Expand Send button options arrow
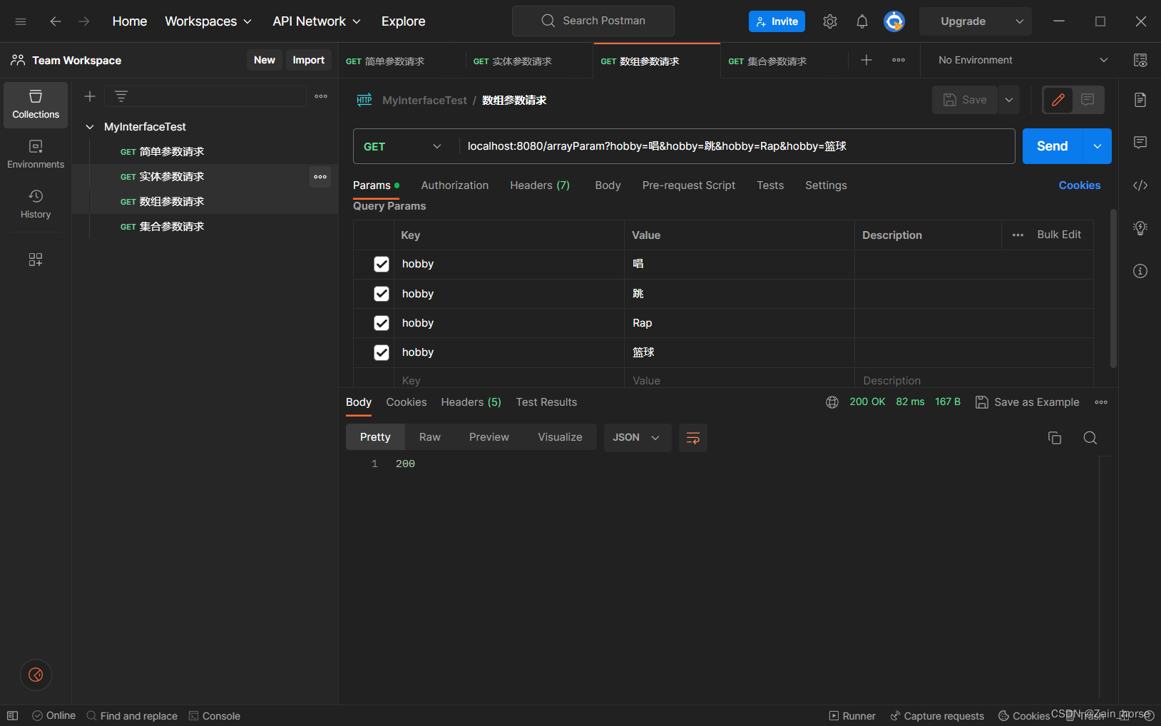The width and height of the screenshot is (1161, 726). coord(1098,146)
